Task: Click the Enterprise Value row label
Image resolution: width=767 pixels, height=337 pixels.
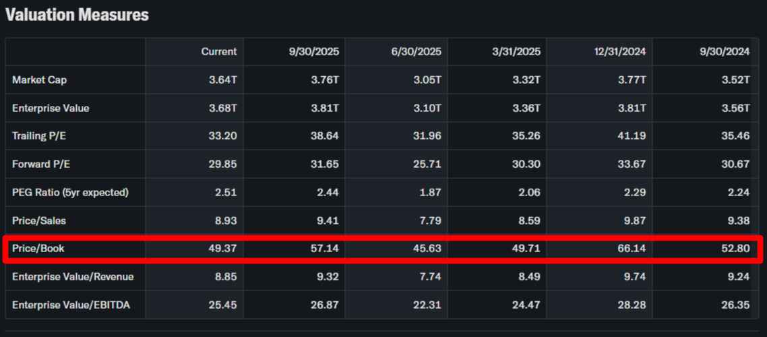Action: tap(51, 108)
